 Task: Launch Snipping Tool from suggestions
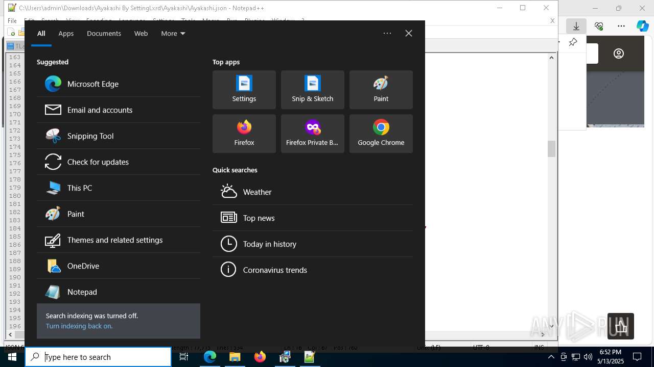pyautogui.click(x=119, y=136)
